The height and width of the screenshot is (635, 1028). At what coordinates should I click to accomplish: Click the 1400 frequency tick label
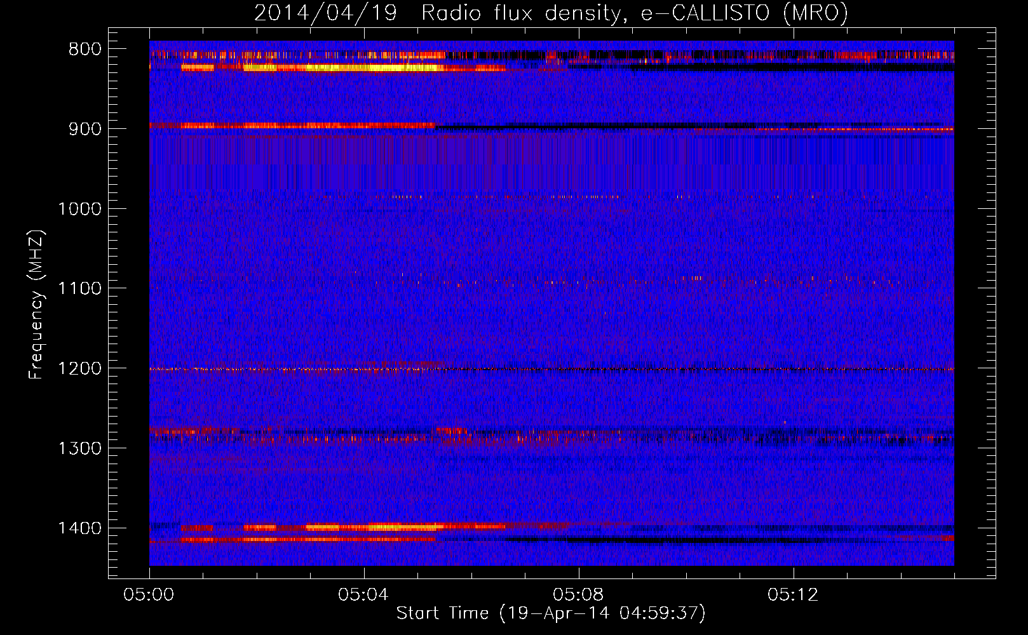point(79,528)
